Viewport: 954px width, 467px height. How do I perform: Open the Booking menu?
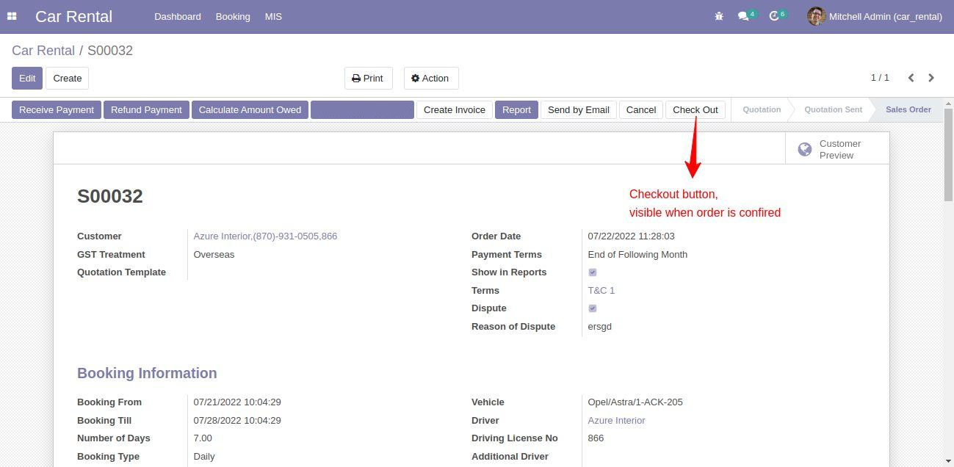coord(233,16)
